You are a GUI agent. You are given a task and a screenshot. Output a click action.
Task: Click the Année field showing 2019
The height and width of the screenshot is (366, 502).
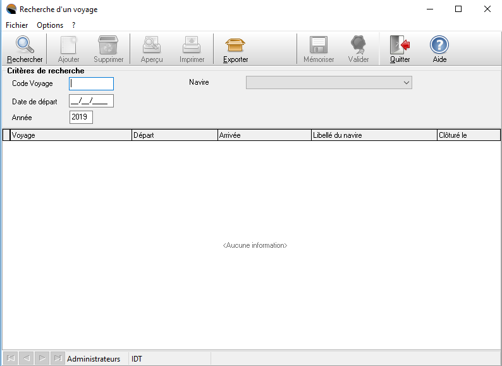point(81,117)
